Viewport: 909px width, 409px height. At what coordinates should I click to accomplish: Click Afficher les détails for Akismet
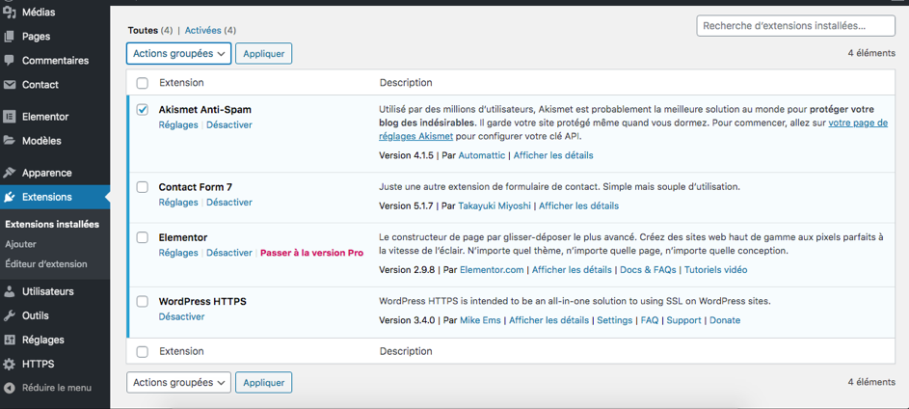coord(553,155)
